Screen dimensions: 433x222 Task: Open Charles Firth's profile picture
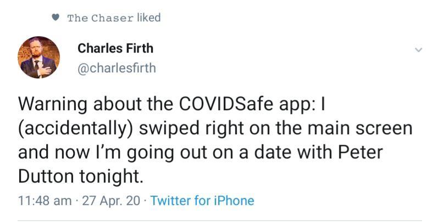(x=40, y=57)
